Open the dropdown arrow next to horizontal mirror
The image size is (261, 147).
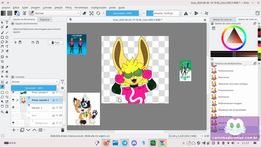pyautogui.click(x=191, y=13)
